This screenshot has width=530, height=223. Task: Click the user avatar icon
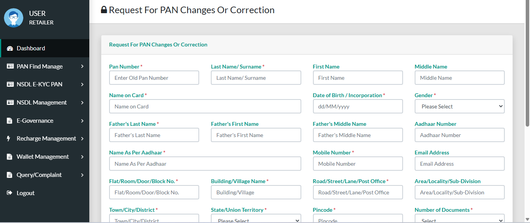(x=14, y=18)
